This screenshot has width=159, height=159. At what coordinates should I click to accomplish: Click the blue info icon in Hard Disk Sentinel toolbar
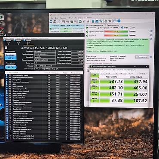119,21
